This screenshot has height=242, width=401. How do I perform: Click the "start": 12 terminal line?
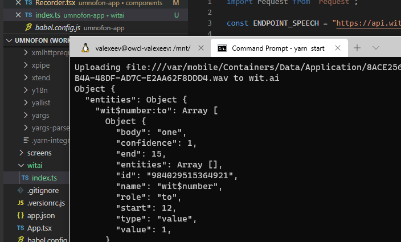[x=146, y=208]
